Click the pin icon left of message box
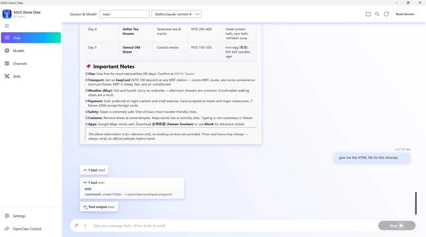This screenshot has width=426, height=237. 76,225
